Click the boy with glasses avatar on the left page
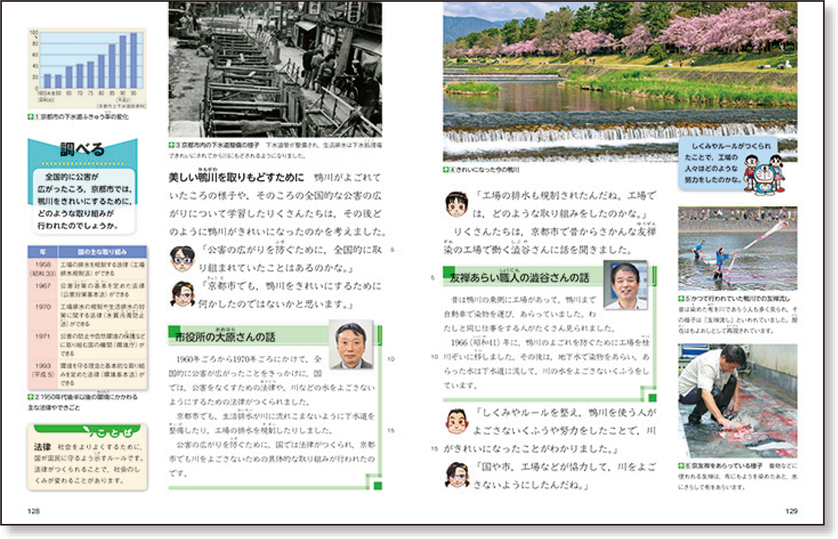 [182, 258]
